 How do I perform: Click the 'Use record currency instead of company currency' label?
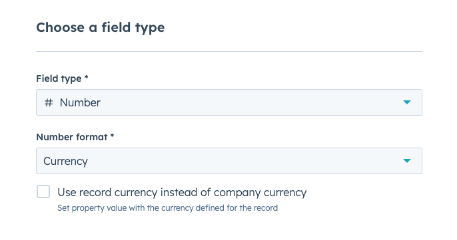coord(182,193)
